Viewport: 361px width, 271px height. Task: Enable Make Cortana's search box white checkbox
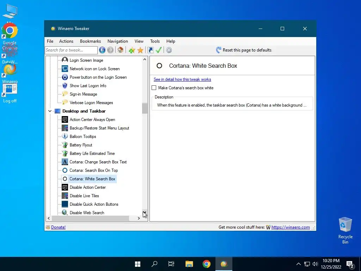(154, 88)
